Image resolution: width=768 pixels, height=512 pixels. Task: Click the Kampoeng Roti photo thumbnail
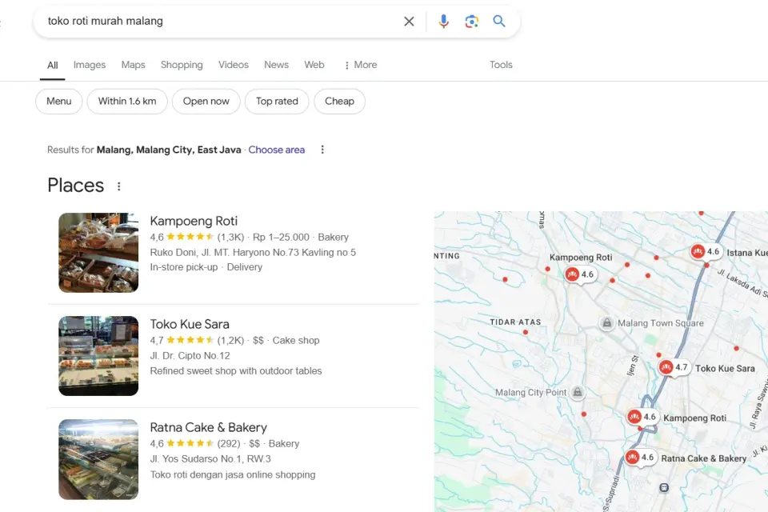click(98, 253)
